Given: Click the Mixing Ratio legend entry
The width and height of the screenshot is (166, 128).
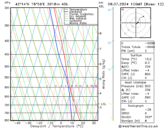Looking at the screenshot, I should point(76,23).
